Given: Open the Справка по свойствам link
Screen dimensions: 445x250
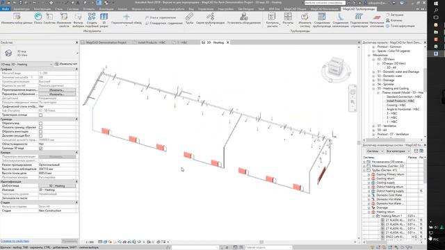Looking at the screenshot, I should click(15, 241).
